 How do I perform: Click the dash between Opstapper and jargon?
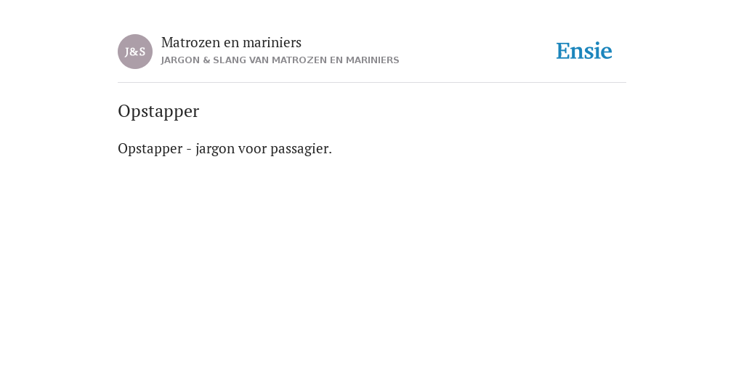pos(189,150)
